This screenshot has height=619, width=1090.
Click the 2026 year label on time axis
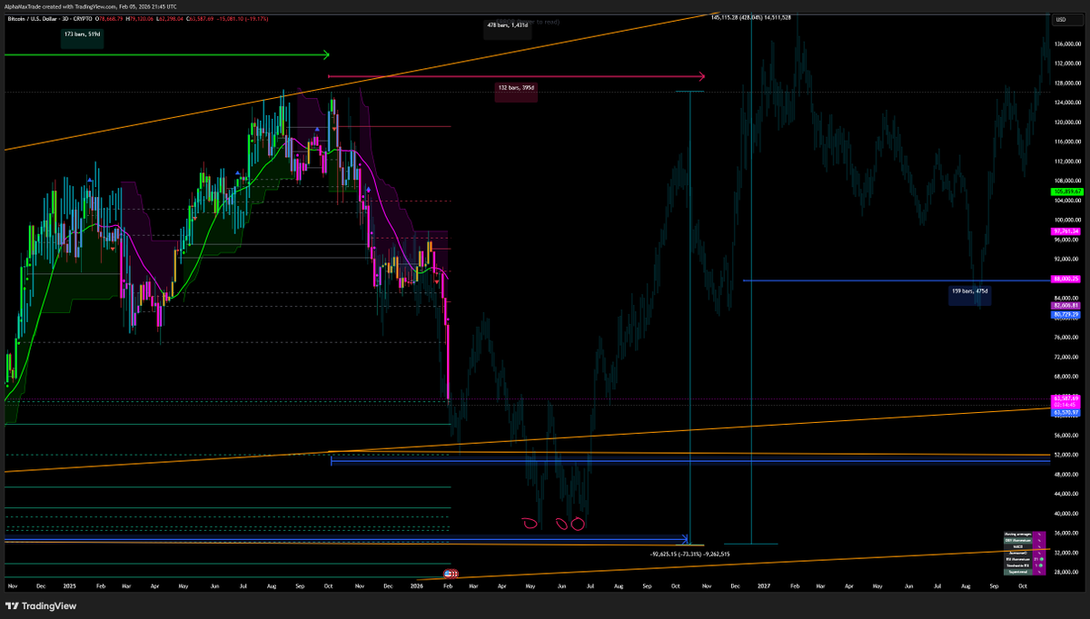[x=416, y=588]
